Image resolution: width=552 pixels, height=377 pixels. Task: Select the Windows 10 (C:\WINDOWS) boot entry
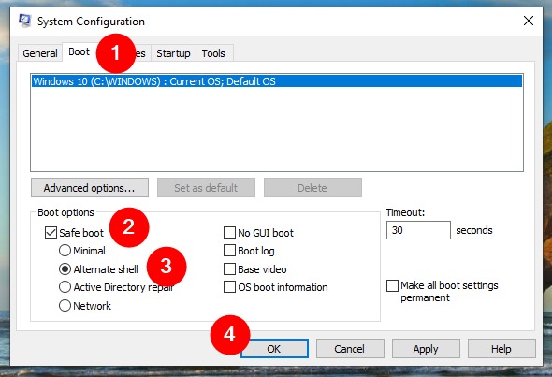[277, 81]
